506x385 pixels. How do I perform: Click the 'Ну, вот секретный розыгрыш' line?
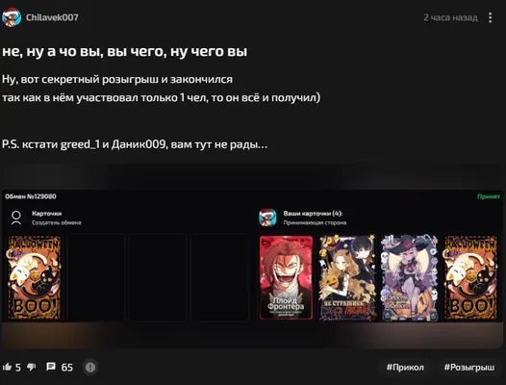117,79
